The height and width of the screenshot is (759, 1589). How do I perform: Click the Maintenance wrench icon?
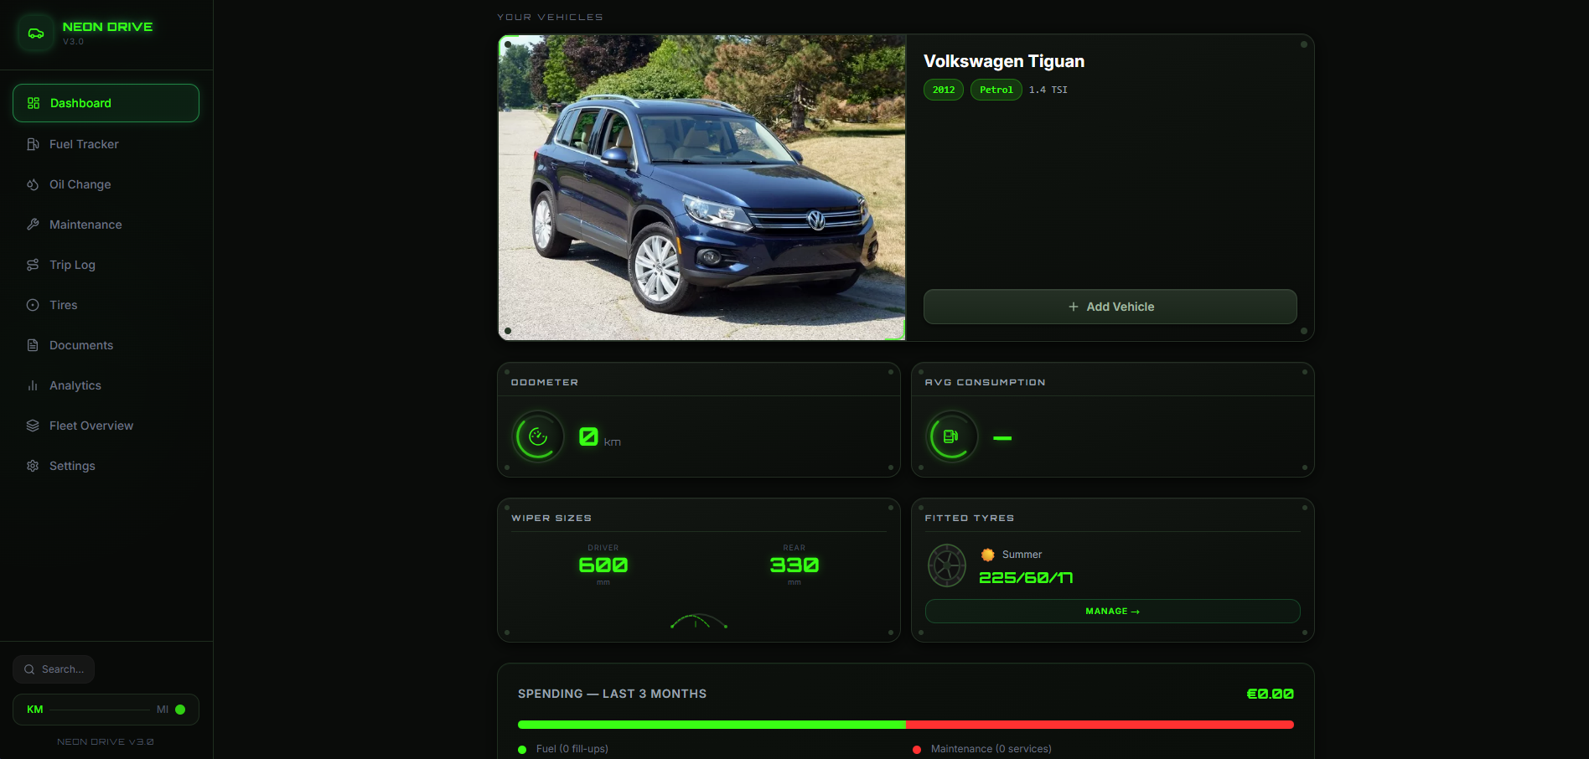pyautogui.click(x=33, y=225)
